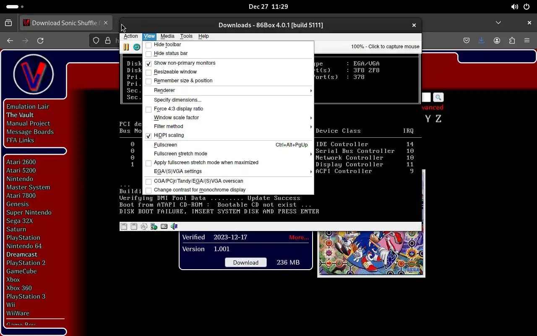The width and height of the screenshot is (537, 336).
Task: Open Firefox hamburger application menu
Action: pyautogui.click(x=527, y=40)
